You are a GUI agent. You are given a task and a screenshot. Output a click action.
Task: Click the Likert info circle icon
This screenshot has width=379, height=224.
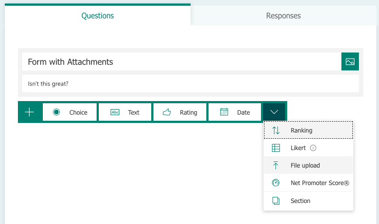coord(313,148)
